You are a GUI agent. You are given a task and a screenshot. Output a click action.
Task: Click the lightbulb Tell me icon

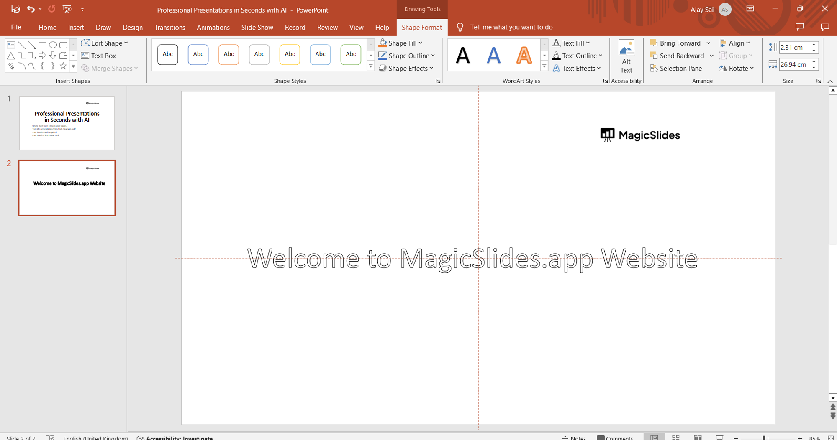click(x=460, y=27)
